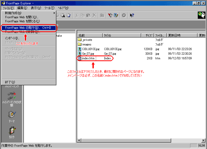Click the Delete (X) toolbar icon
The image size is (207, 149).
click(94, 15)
